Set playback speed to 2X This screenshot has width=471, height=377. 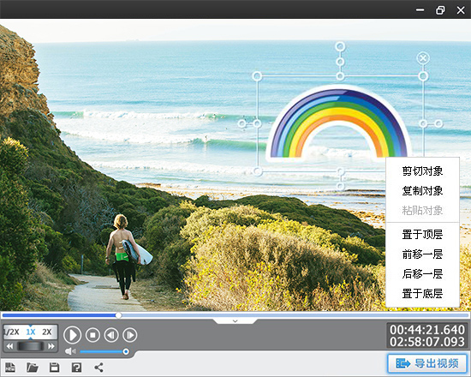[47, 332]
